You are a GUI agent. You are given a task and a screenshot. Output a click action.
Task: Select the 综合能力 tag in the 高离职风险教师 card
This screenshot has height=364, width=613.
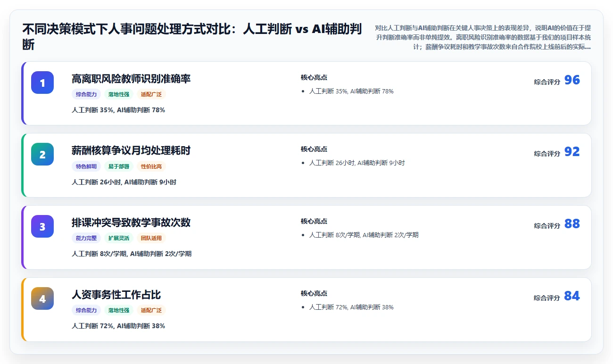(x=86, y=94)
